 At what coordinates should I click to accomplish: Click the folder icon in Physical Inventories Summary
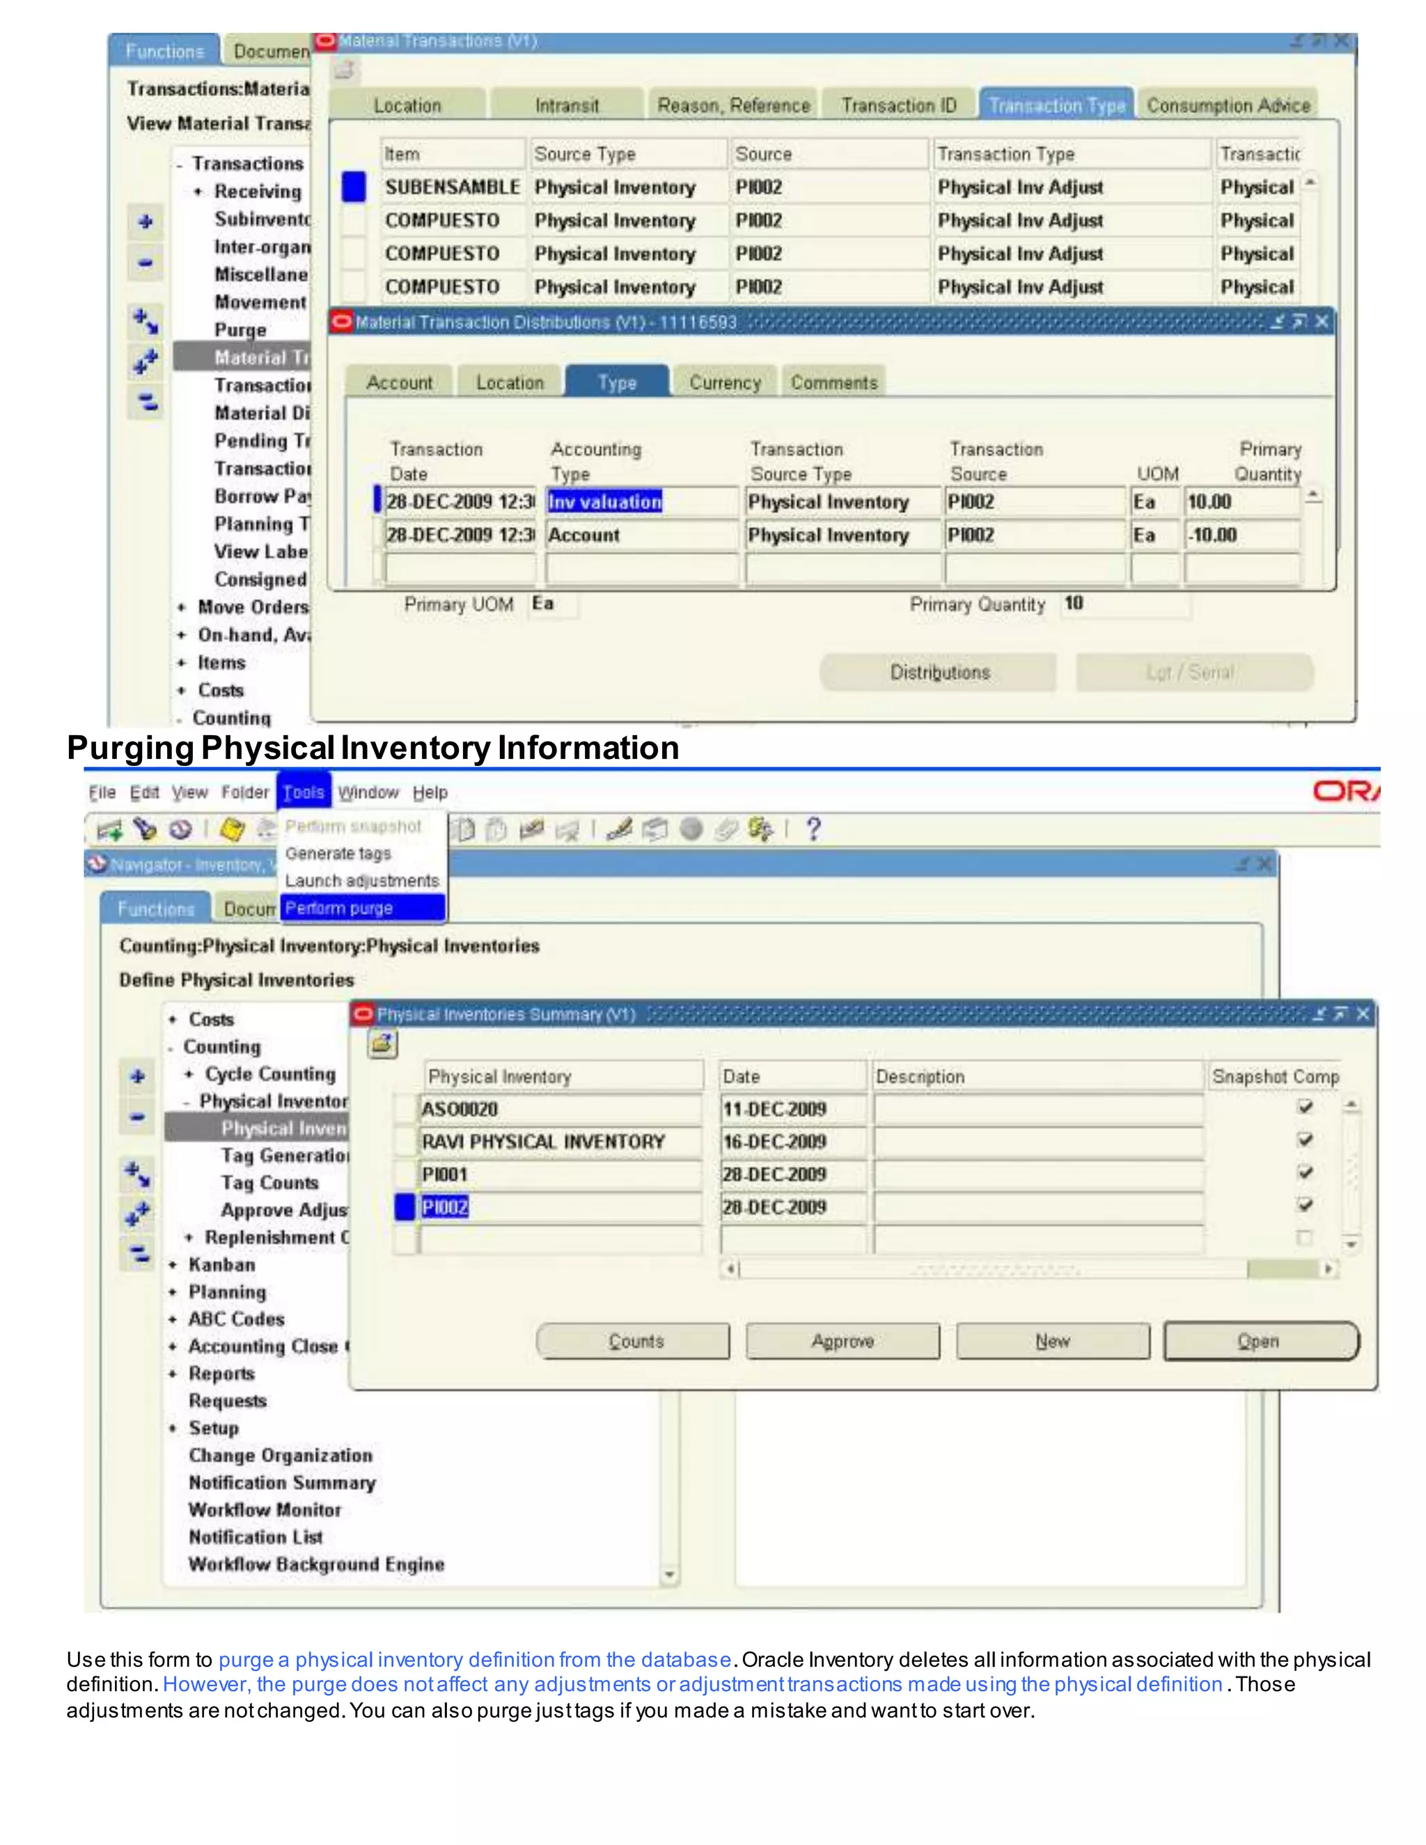tap(383, 1045)
